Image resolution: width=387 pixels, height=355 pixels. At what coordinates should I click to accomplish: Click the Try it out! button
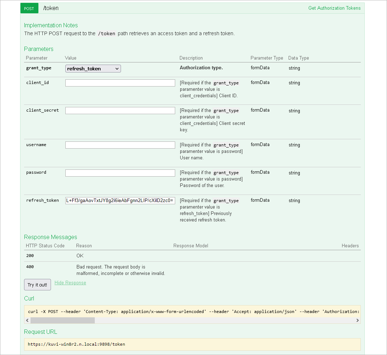point(37,285)
